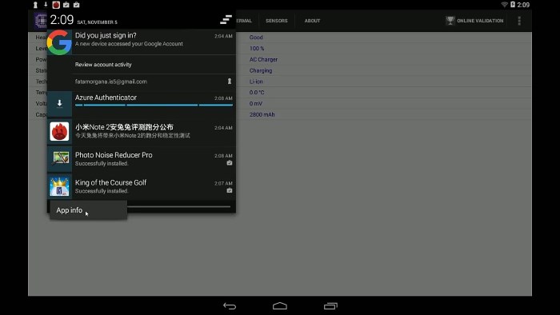Click the red AnTuTu status bar icon

56,5
